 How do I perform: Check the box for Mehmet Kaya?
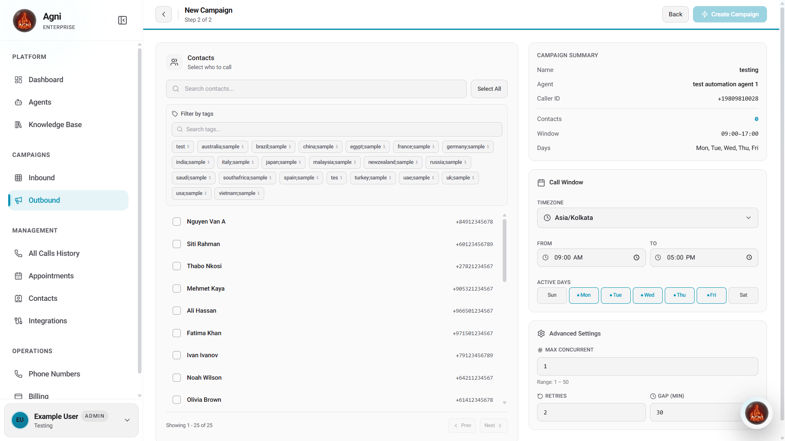pyautogui.click(x=177, y=289)
